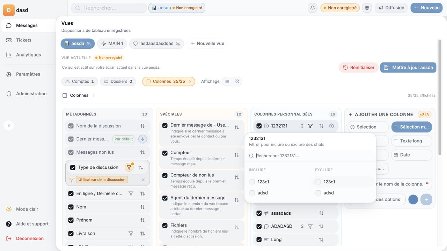The image size is (447, 251).
Task: Click filter icon for En ligne / Dernière row
Action: 131,193
